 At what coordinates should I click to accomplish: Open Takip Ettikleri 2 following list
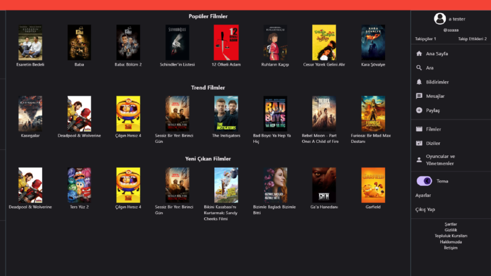(472, 39)
